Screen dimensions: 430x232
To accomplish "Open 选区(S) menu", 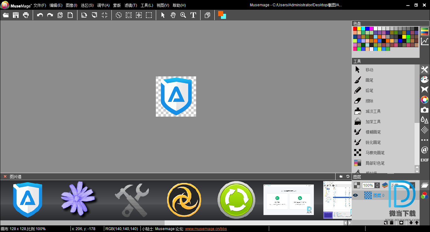I will coord(87,5).
